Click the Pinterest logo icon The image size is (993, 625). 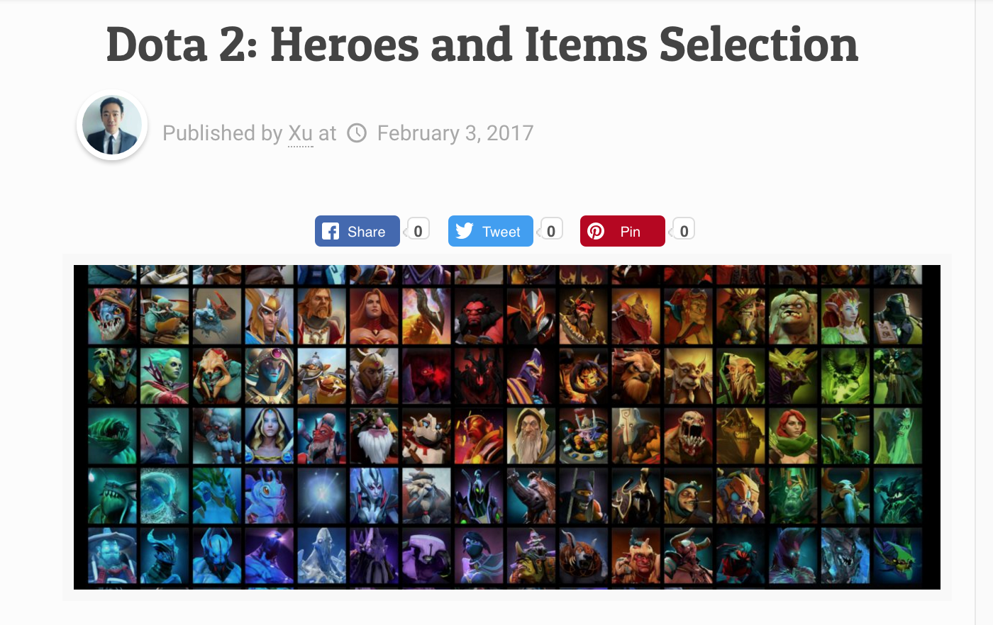pyautogui.click(x=596, y=231)
